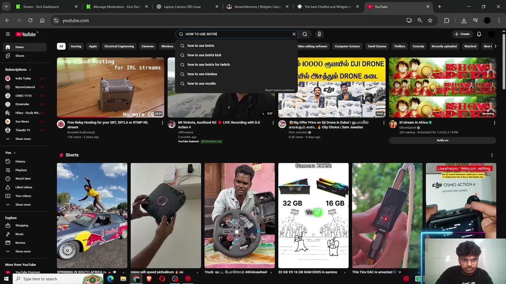Screen dimensions: 506x284
Task: Click the YouTube search input field
Action: coord(237,34)
